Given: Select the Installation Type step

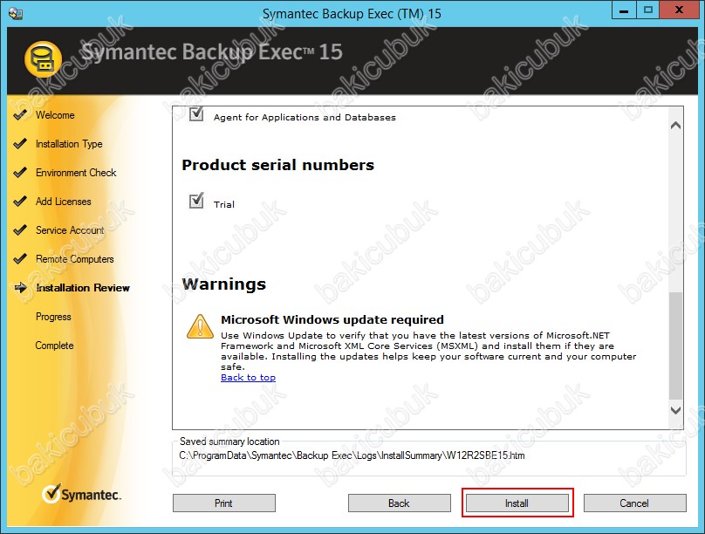Looking at the screenshot, I should coord(69,144).
